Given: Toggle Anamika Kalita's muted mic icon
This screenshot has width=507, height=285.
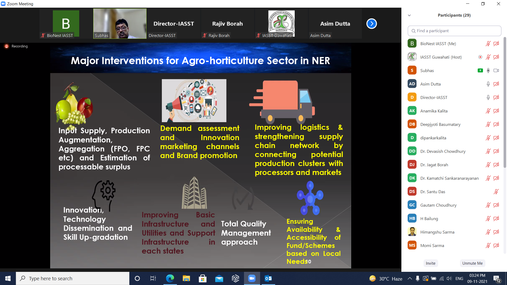Looking at the screenshot, I should pyautogui.click(x=488, y=111).
